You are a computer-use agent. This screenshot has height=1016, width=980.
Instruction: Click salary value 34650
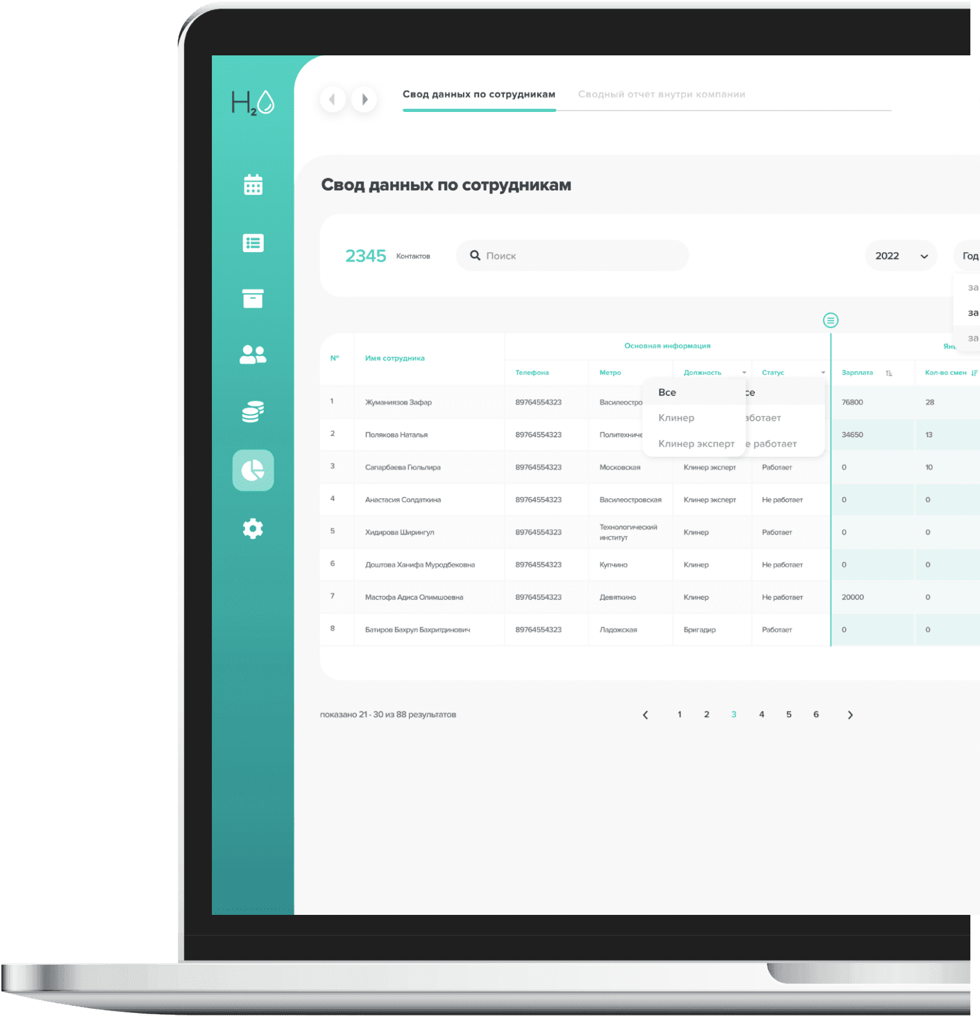852,435
